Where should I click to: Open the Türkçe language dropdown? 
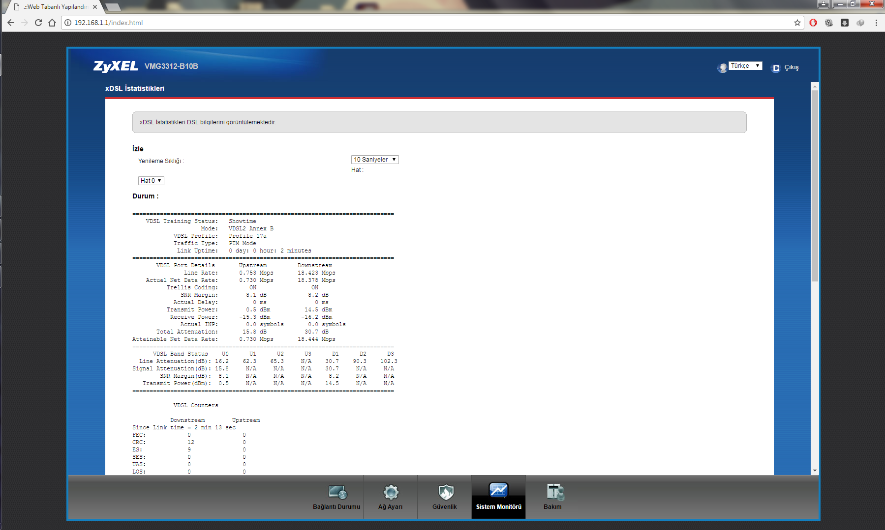[x=745, y=66]
